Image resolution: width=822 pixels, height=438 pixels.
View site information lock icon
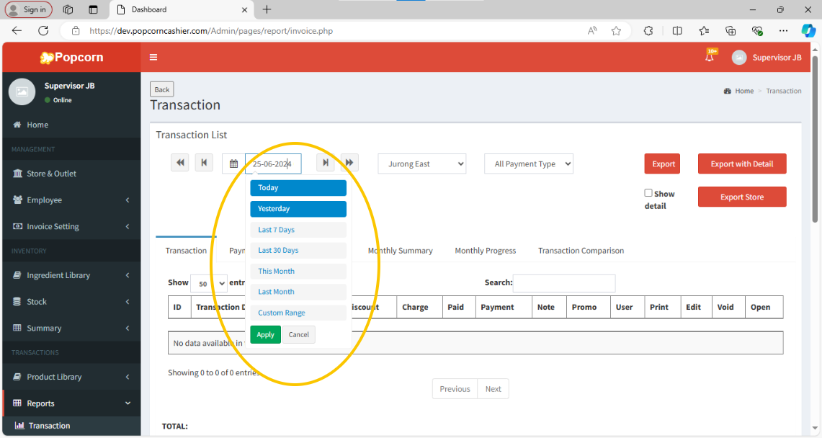76,31
